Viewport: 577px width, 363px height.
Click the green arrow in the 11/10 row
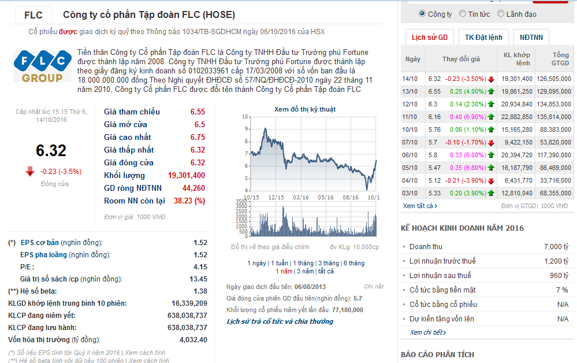491,117
